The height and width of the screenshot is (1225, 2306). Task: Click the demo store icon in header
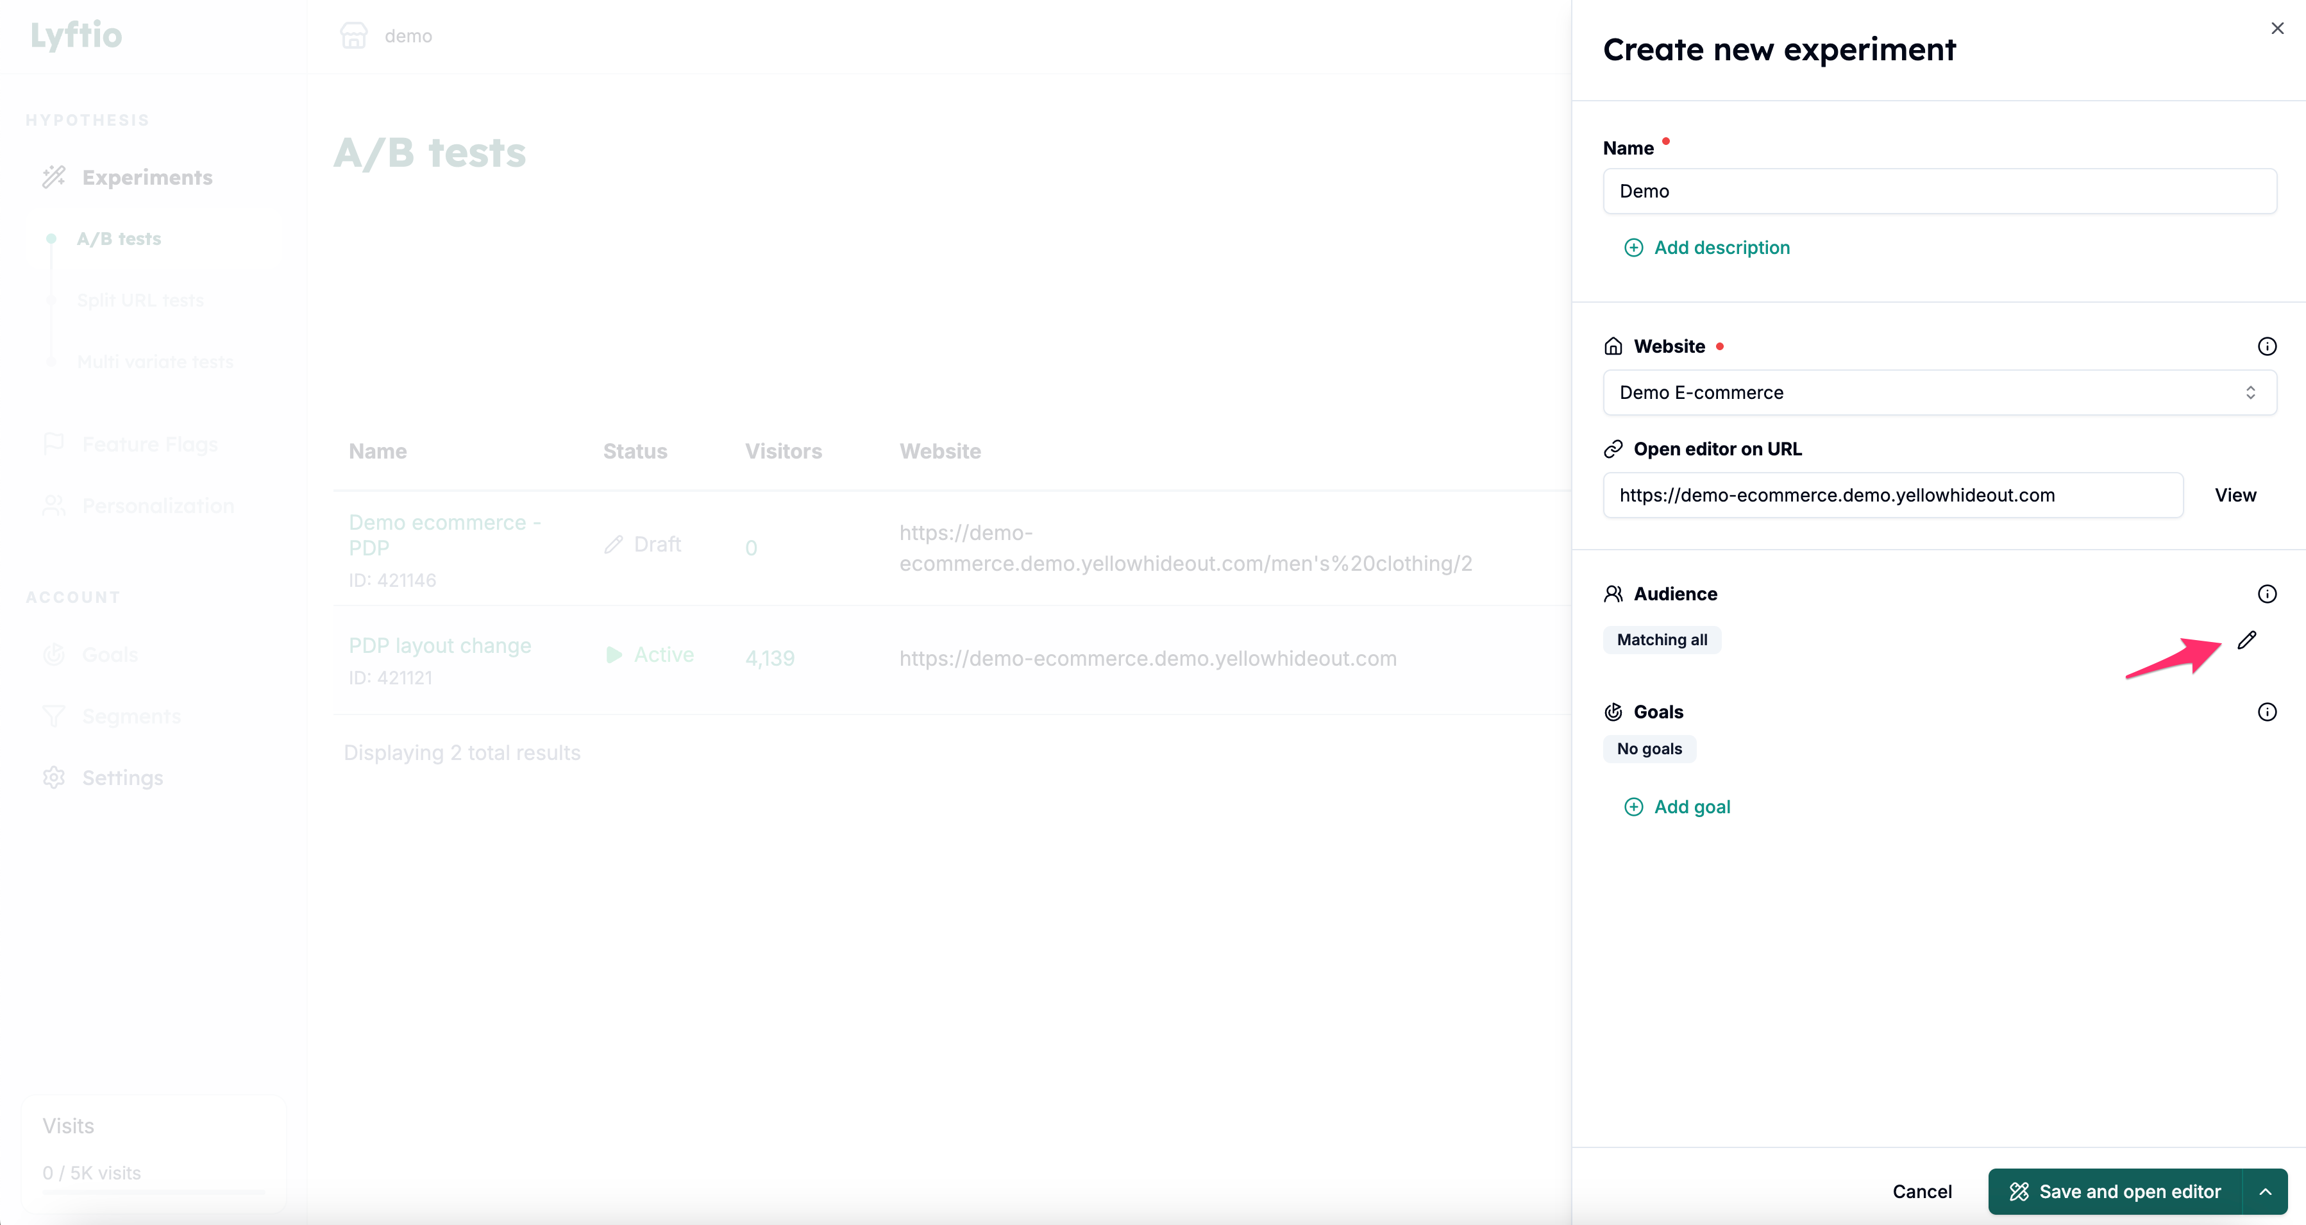tap(353, 36)
